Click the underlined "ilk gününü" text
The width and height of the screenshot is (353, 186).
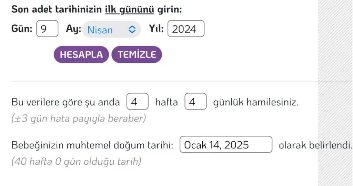click(x=129, y=9)
